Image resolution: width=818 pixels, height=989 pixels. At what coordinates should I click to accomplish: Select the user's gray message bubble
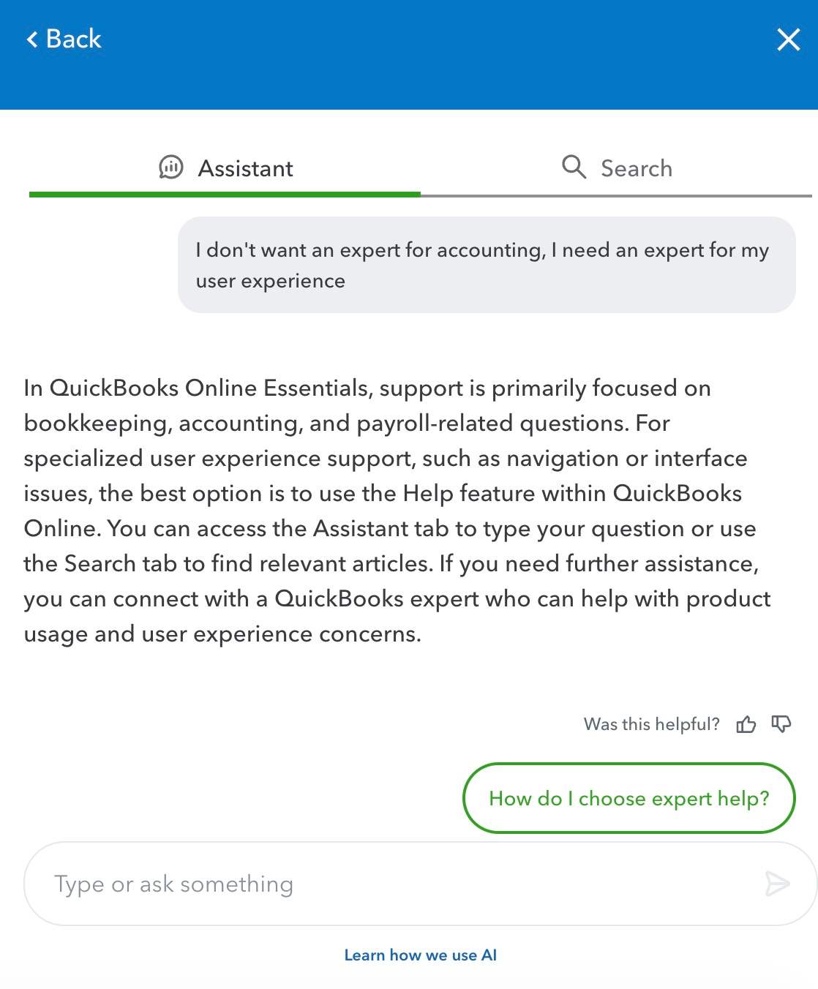pyautogui.click(x=487, y=265)
